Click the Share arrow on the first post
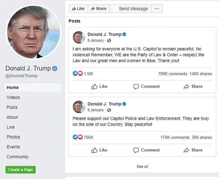 click(x=187, y=87)
